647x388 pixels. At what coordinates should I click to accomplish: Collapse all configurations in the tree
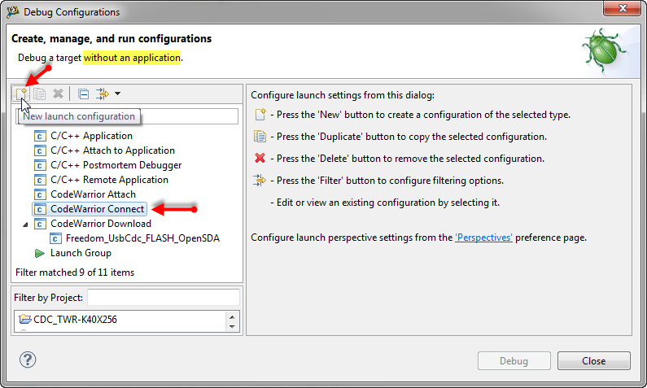tap(83, 94)
